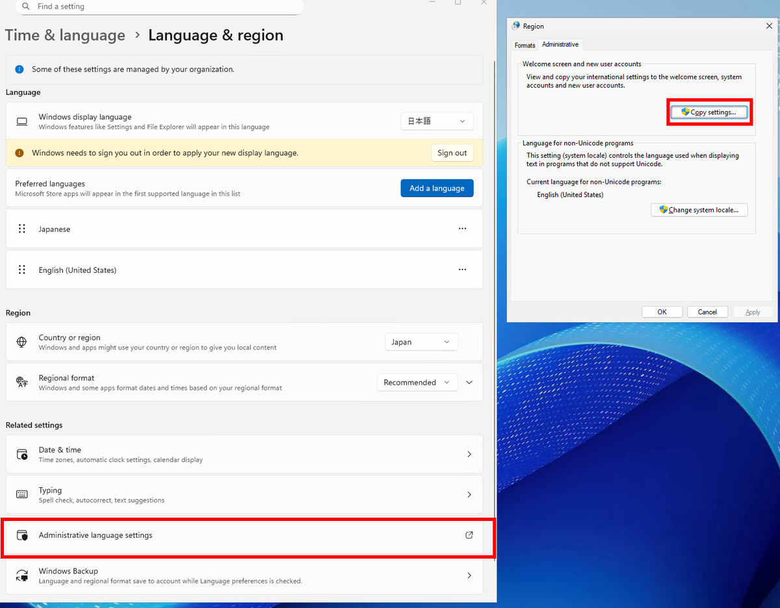
Task: Grab the drag handle beside Japanese
Action: [x=22, y=229]
